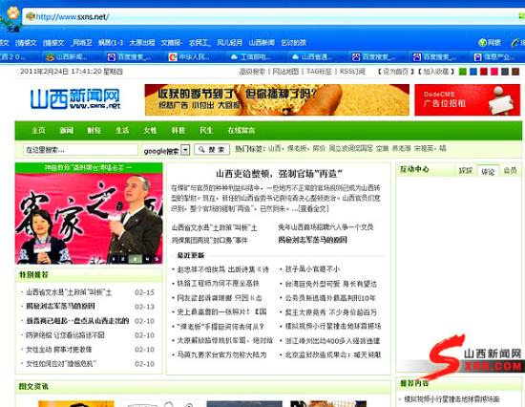Switch to the 信息产业 browser tab

[498, 57]
